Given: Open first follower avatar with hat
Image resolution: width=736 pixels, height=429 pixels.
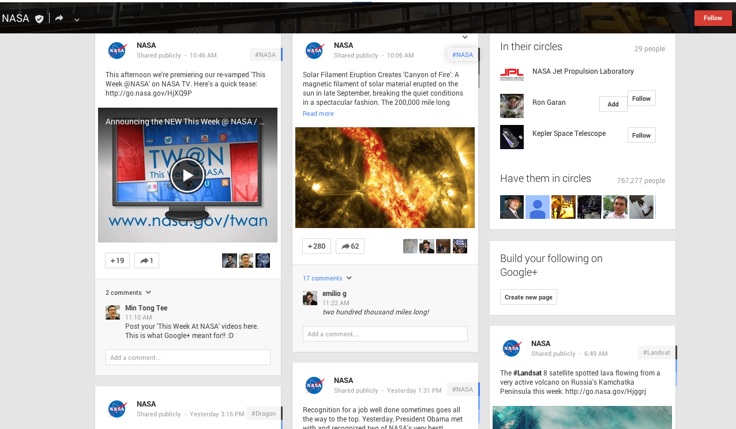Looking at the screenshot, I should pos(512,207).
